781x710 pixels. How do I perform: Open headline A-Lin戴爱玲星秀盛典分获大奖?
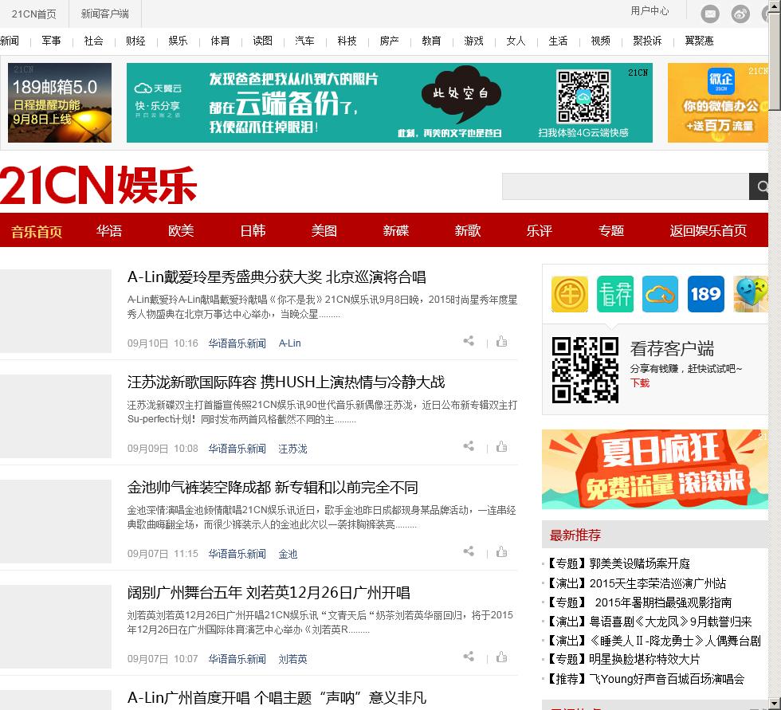(x=277, y=277)
